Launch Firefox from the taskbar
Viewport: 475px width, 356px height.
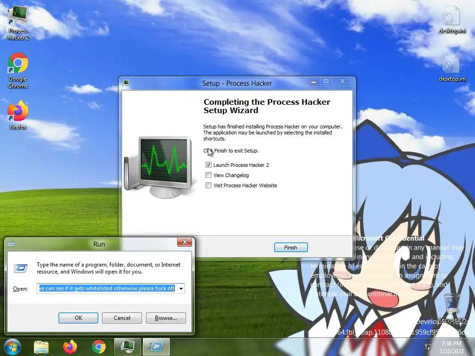70,347
